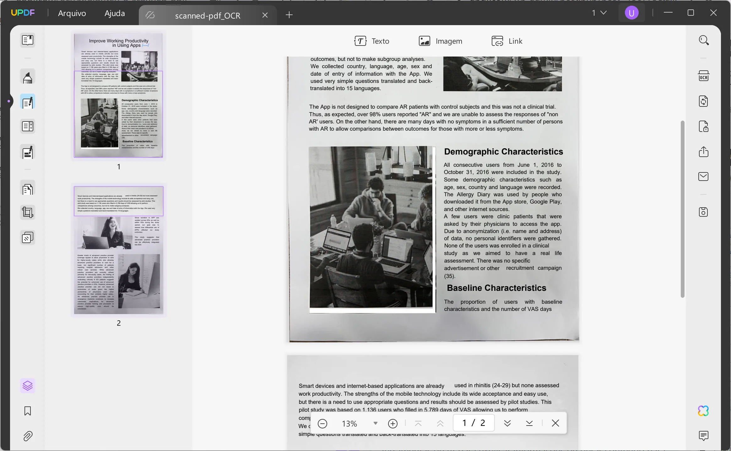Viewport: 731px width, 451px height.
Task: Open the attachments paperclip panel
Action: click(28, 436)
